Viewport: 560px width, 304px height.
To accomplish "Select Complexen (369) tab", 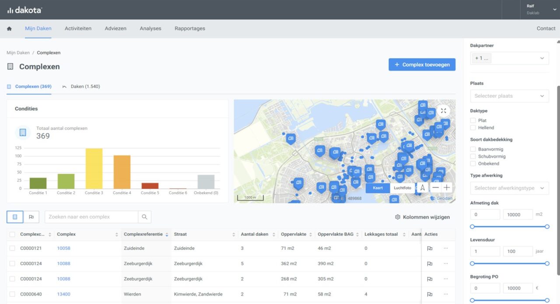I will coord(29,87).
